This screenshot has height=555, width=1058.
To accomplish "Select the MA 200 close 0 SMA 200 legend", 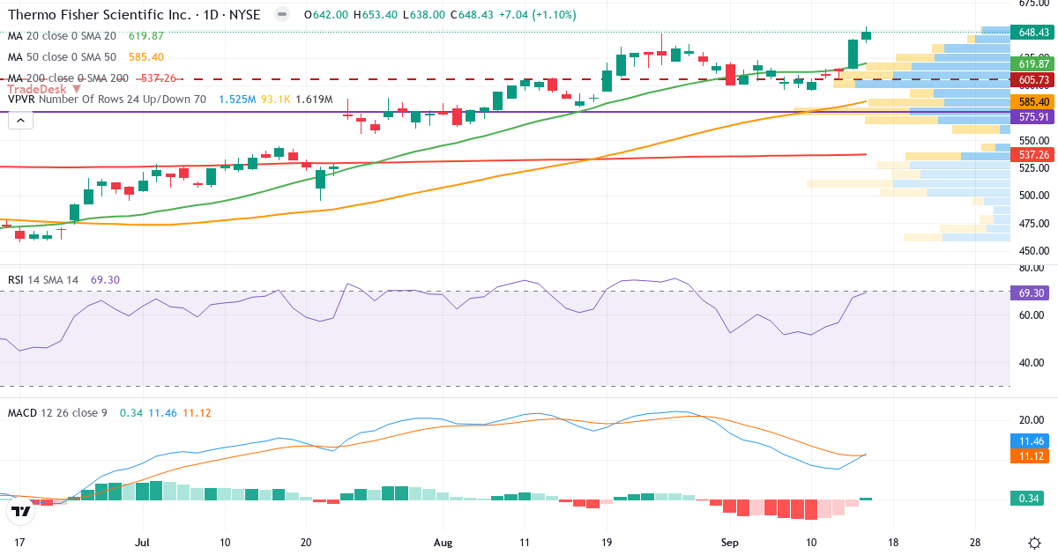I will 68,78.
